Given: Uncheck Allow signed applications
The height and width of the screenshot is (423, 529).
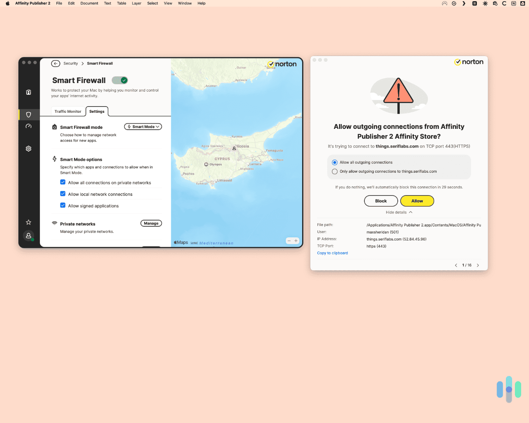Looking at the screenshot, I should (63, 205).
